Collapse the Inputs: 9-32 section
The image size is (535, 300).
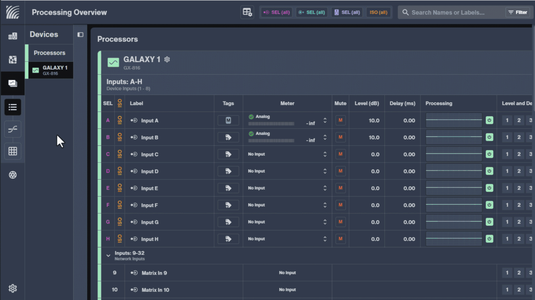(x=108, y=256)
